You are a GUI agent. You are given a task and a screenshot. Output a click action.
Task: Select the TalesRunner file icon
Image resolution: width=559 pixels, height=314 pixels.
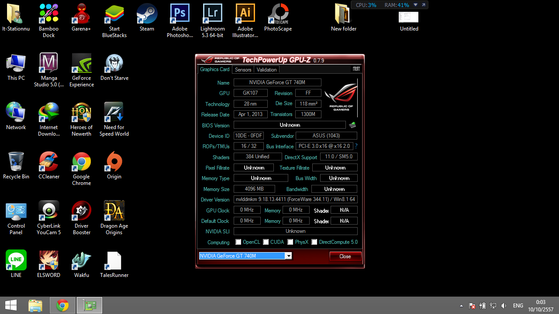tap(114, 264)
